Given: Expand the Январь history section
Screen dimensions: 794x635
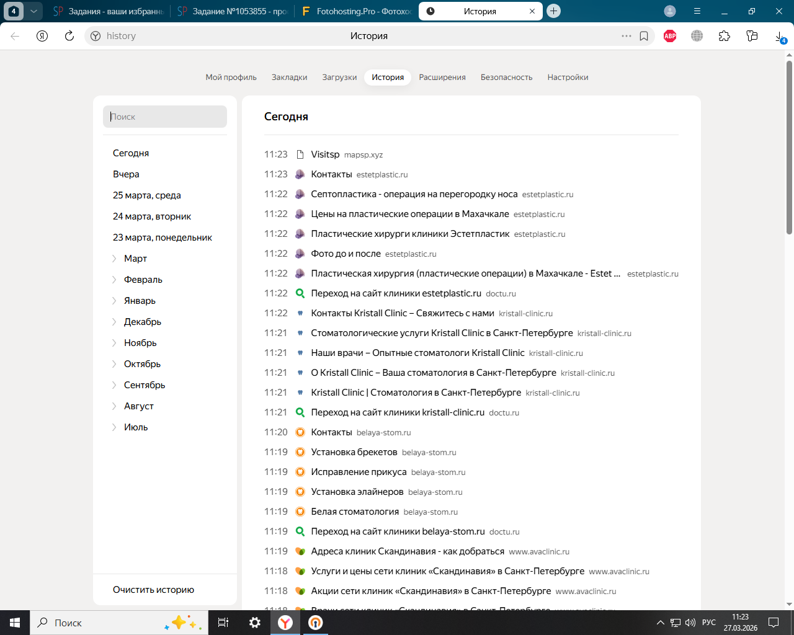Looking at the screenshot, I should pos(114,301).
